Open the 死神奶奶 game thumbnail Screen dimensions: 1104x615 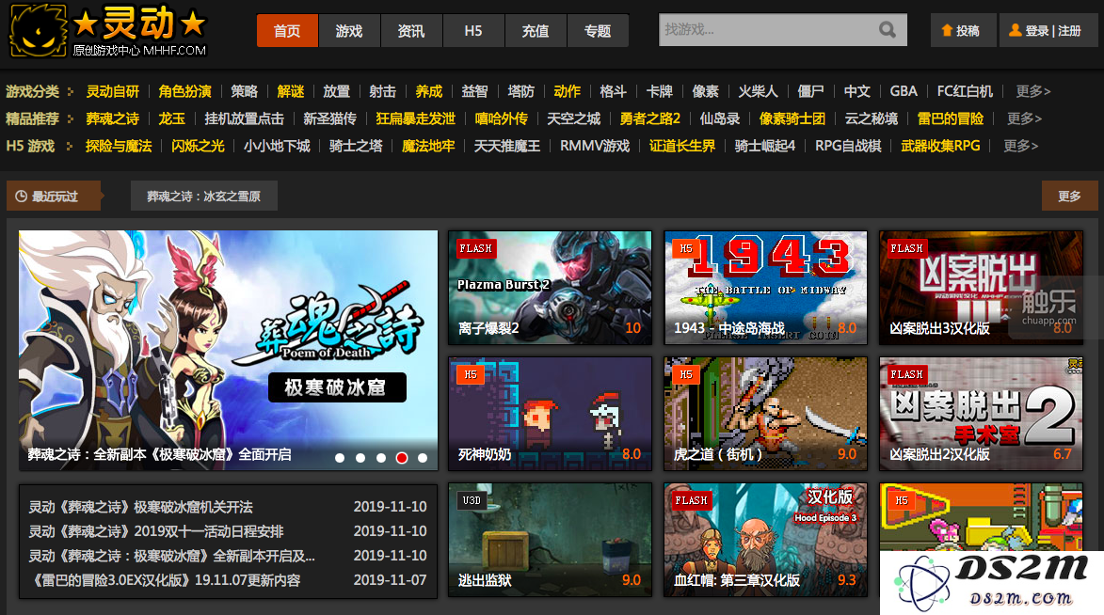550,414
